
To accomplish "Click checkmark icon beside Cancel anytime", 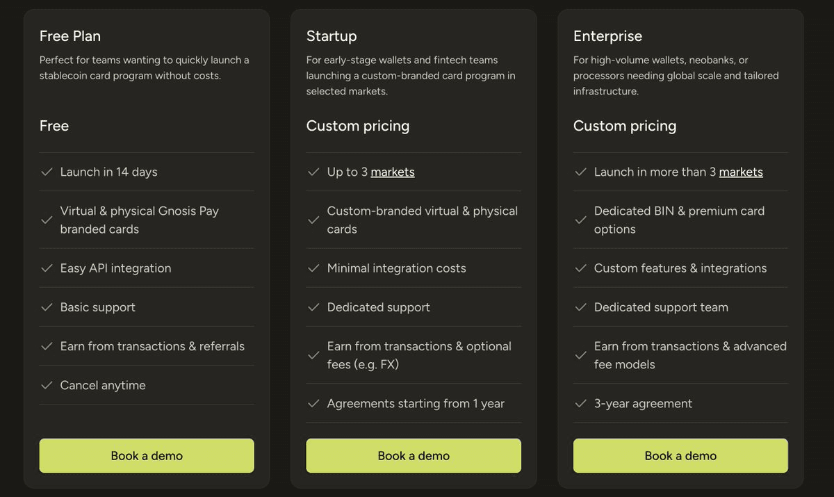I will [47, 384].
